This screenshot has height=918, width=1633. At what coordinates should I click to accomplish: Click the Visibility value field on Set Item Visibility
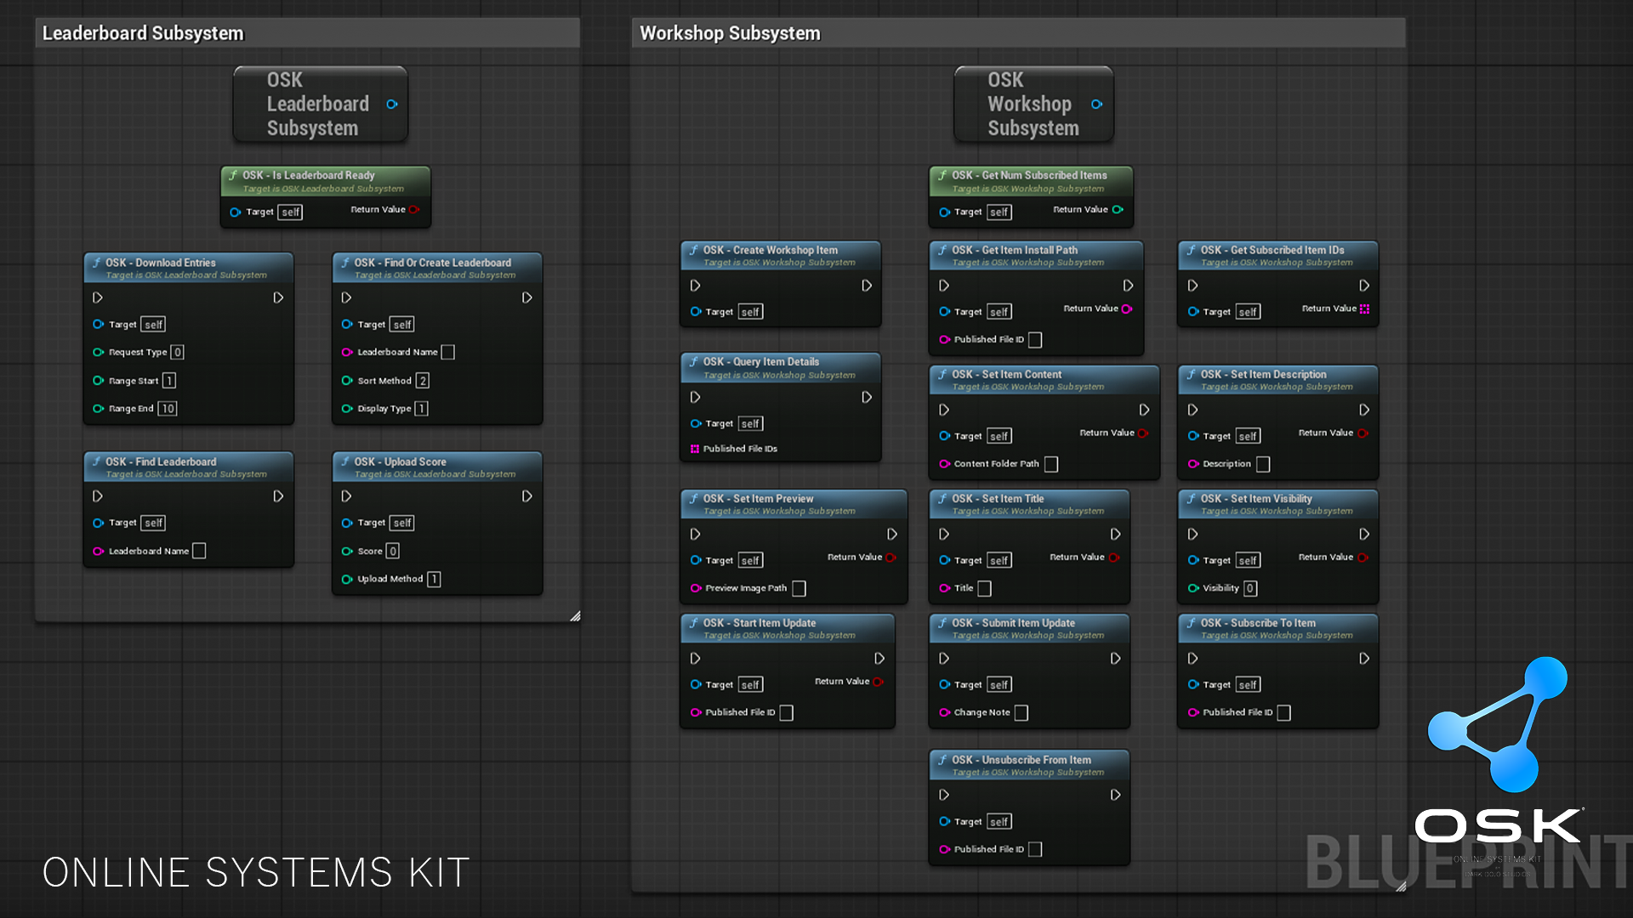pos(1250,587)
